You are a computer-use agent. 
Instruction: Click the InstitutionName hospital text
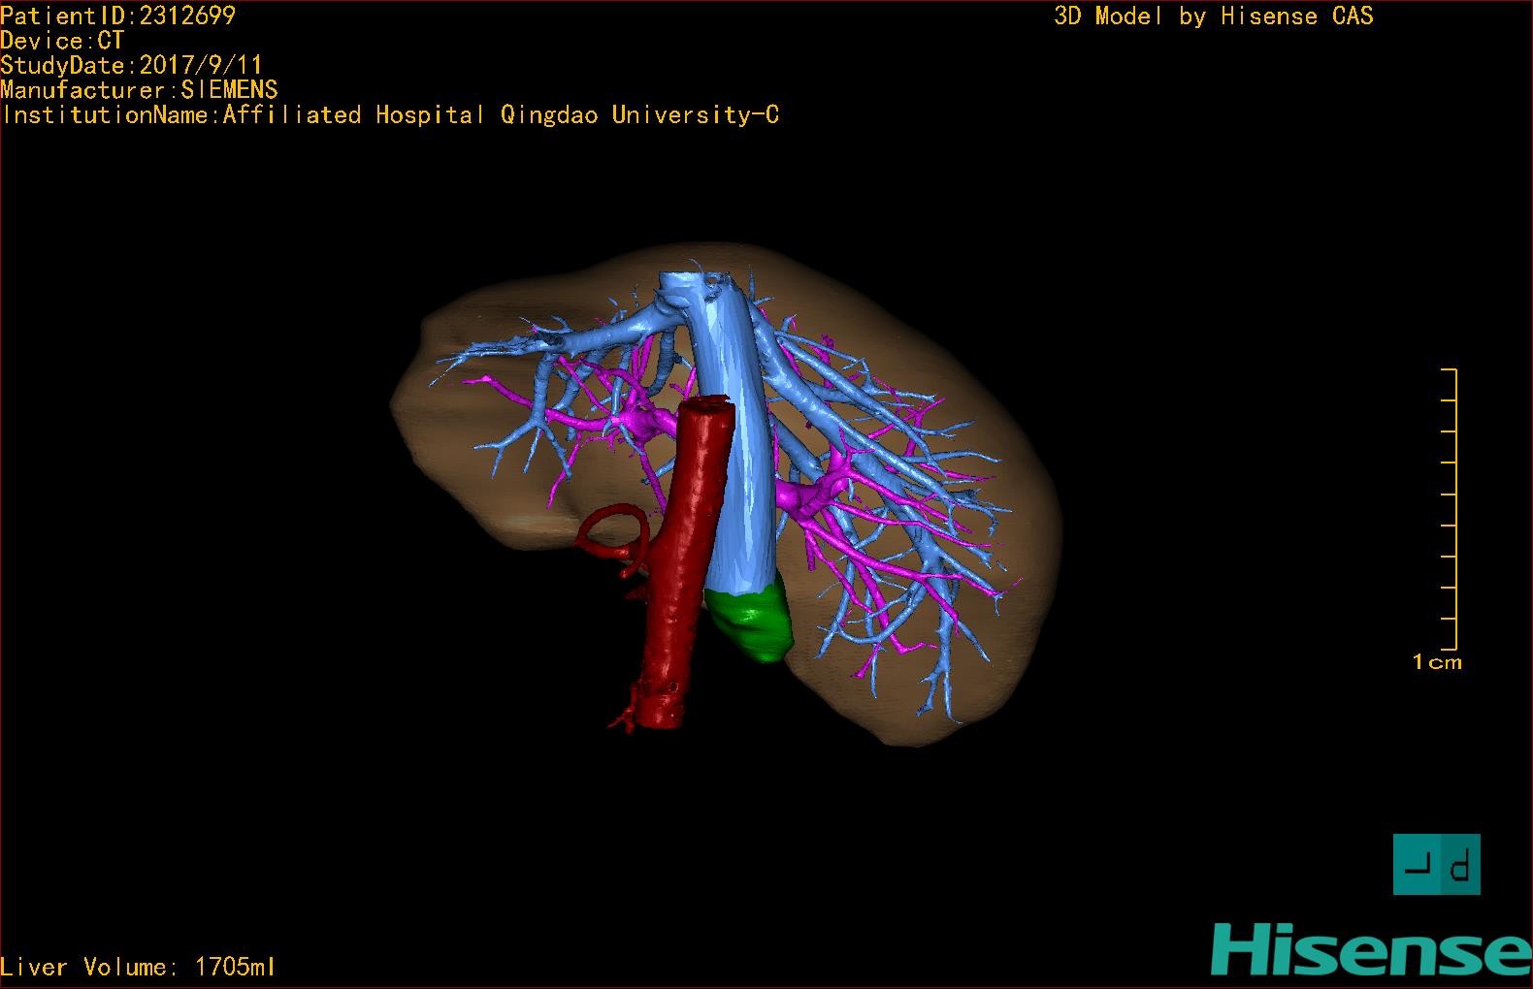[x=390, y=115]
